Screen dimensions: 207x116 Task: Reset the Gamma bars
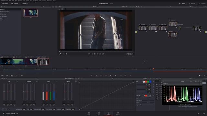pos(37,82)
